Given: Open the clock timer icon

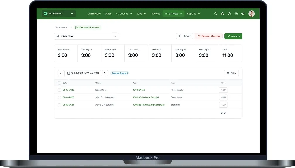Looking at the screenshot, I should click(229, 14).
